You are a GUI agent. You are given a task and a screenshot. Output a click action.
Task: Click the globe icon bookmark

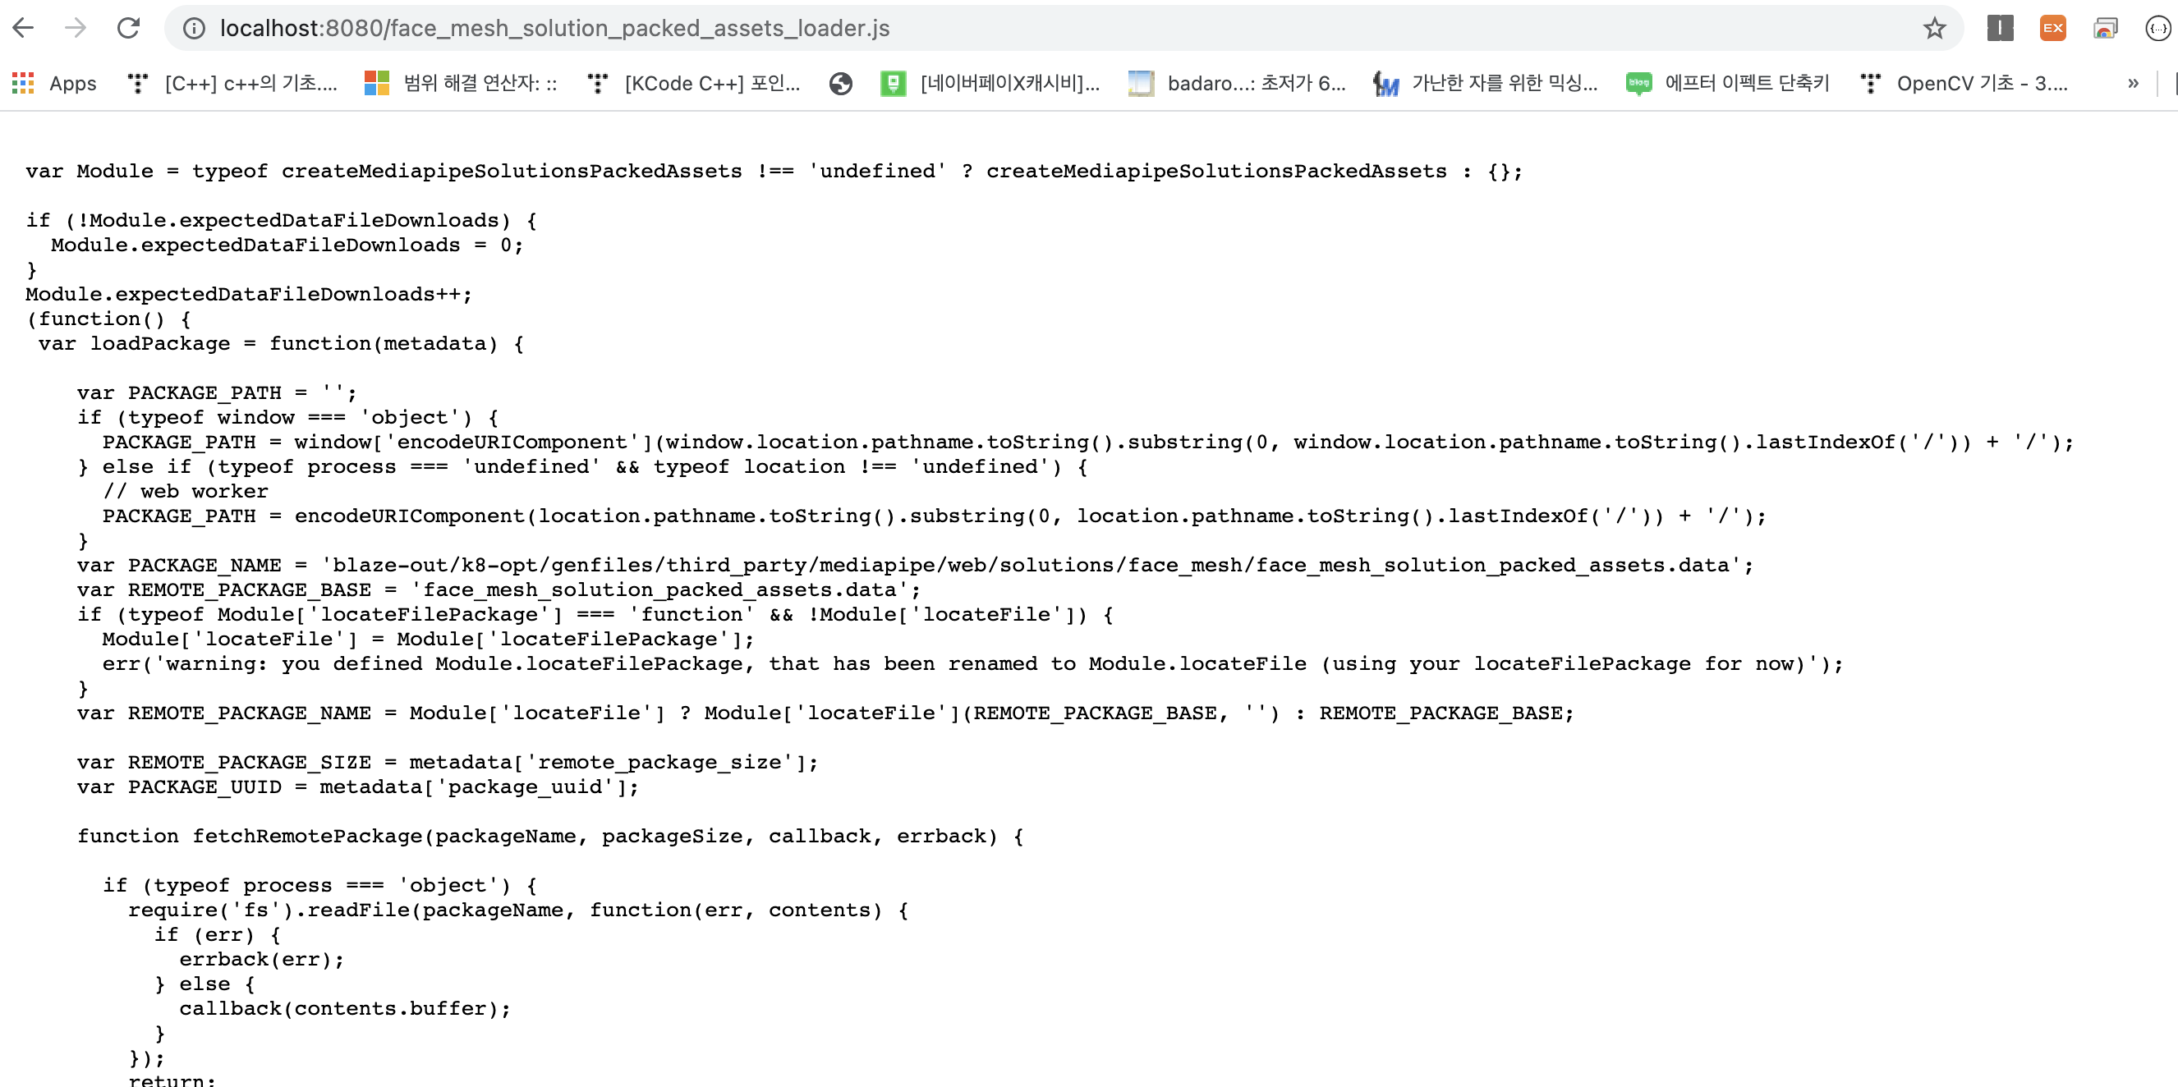tap(839, 83)
